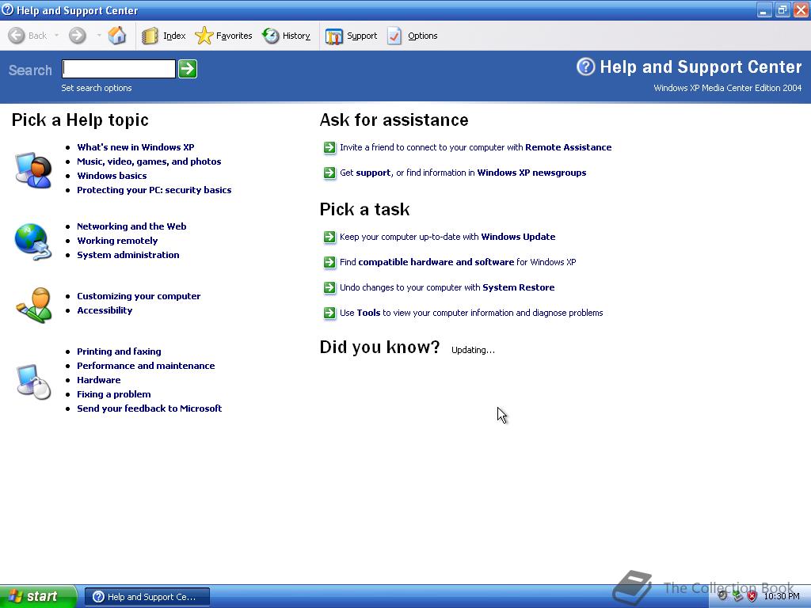Viewport: 811px width, 608px height.
Task: Click the system tray clock showing 10:30 PM
Action: (x=782, y=597)
